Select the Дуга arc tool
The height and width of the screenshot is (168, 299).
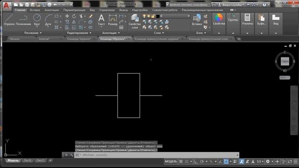click(48, 20)
